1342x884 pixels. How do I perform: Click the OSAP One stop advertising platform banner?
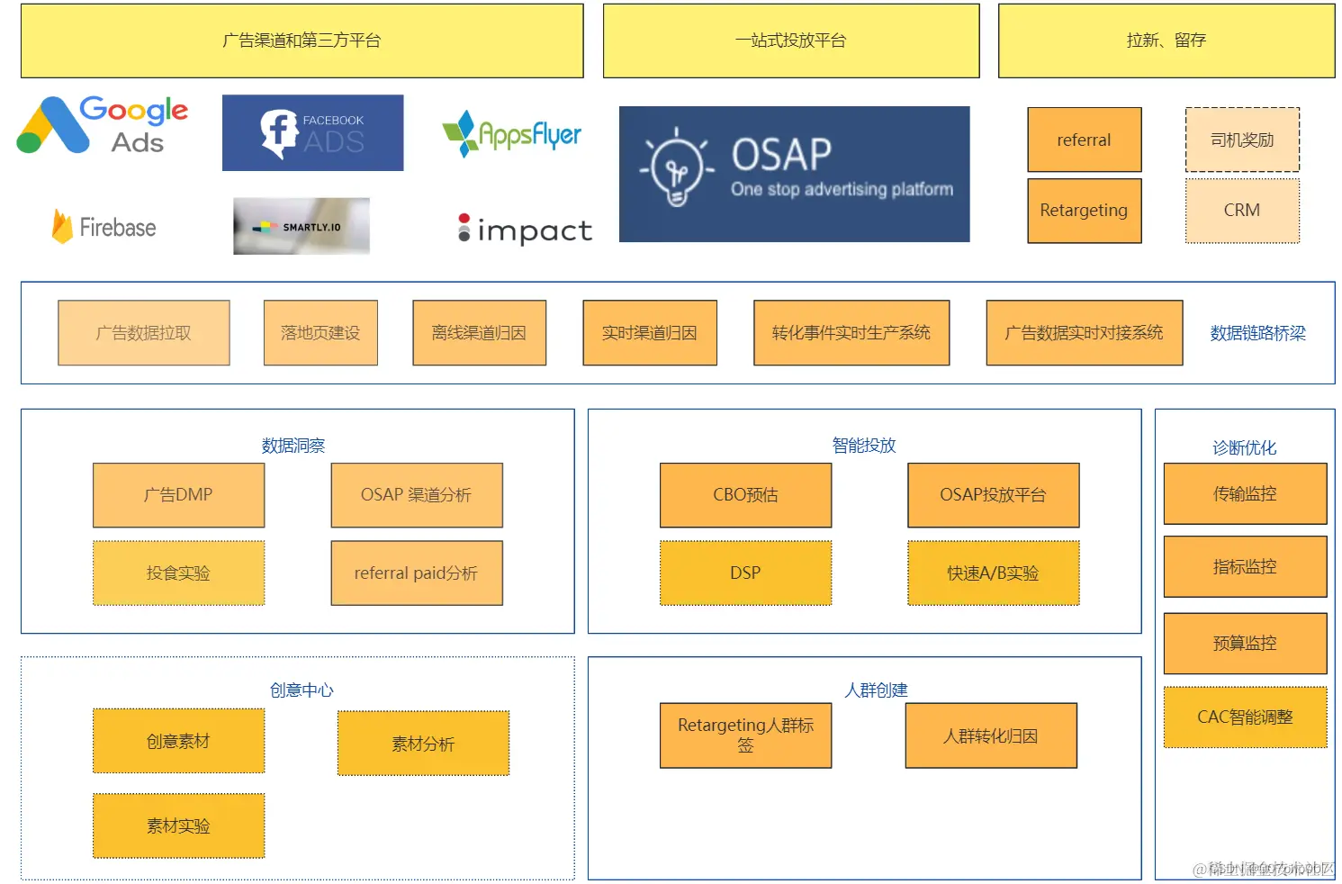coord(794,174)
